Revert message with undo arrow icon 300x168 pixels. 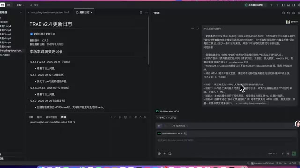(x=198, y=28)
